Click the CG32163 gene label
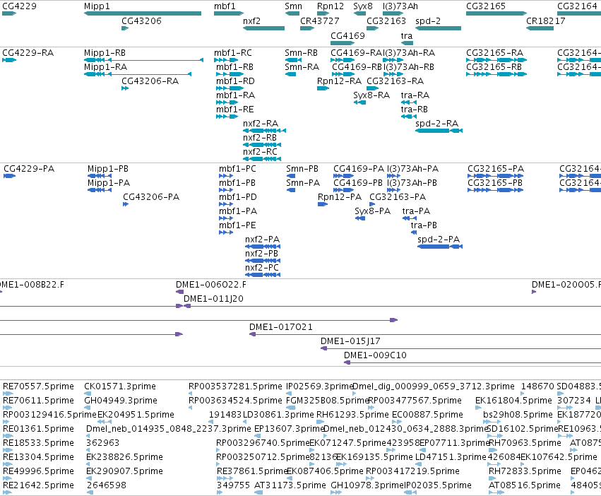This screenshot has height=496, width=601. coord(386,21)
